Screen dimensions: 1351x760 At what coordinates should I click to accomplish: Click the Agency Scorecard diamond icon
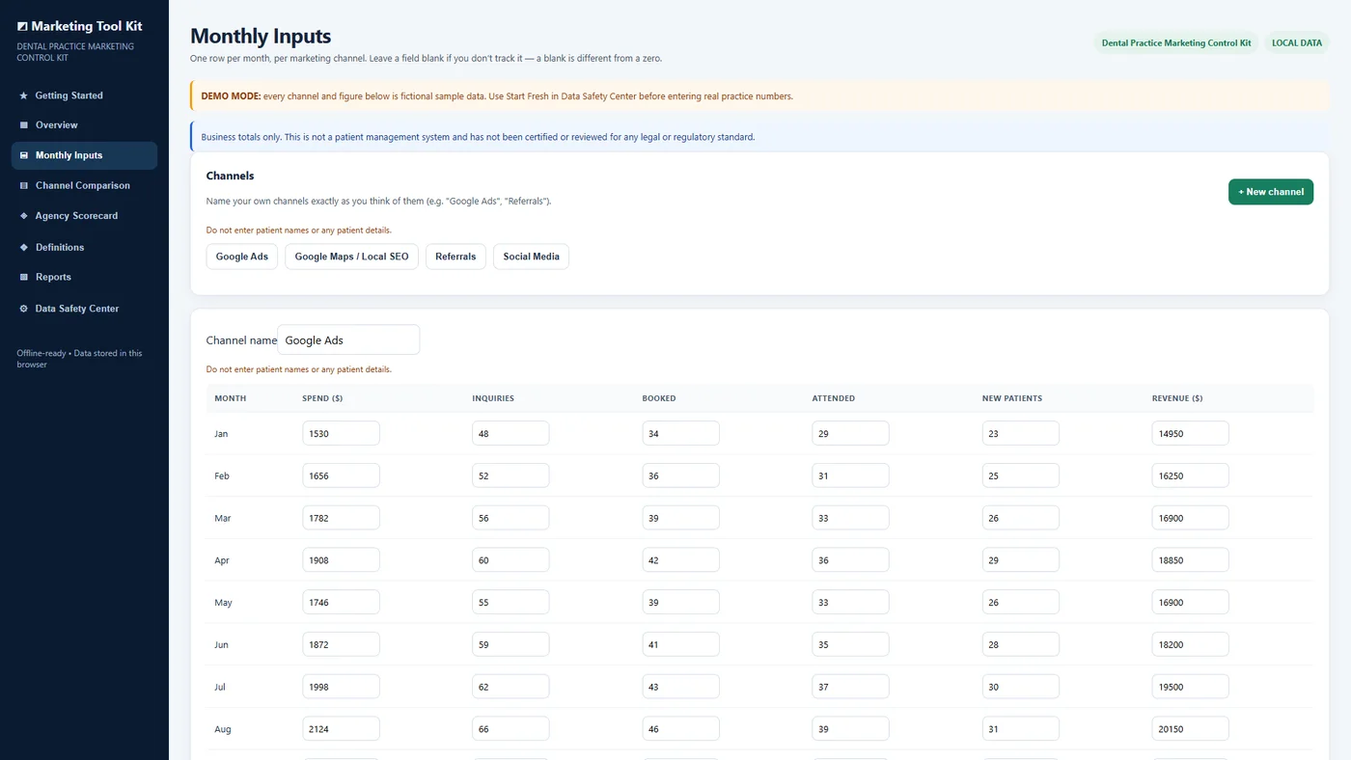pos(23,216)
